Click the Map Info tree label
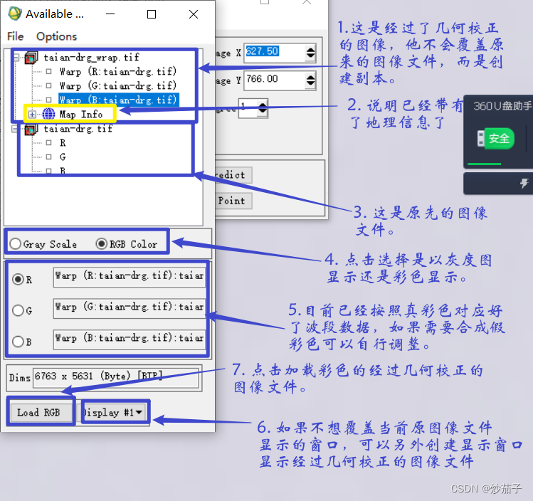Image resolution: width=533 pixels, height=501 pixels. click(81, 114)
